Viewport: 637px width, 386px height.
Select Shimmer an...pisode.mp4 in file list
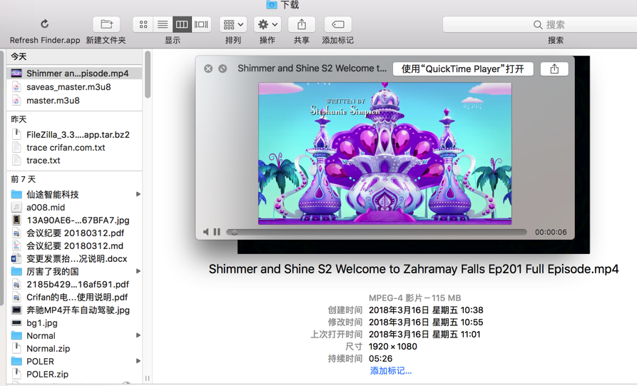click(x=74, y=73)
